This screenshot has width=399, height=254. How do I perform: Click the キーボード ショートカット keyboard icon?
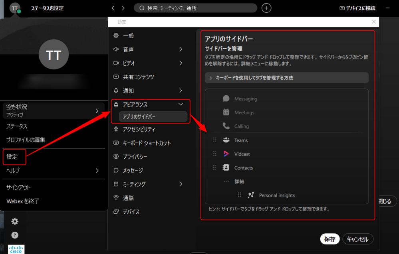116,143
